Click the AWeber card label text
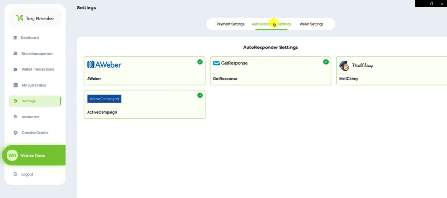 tap(94, 79)
